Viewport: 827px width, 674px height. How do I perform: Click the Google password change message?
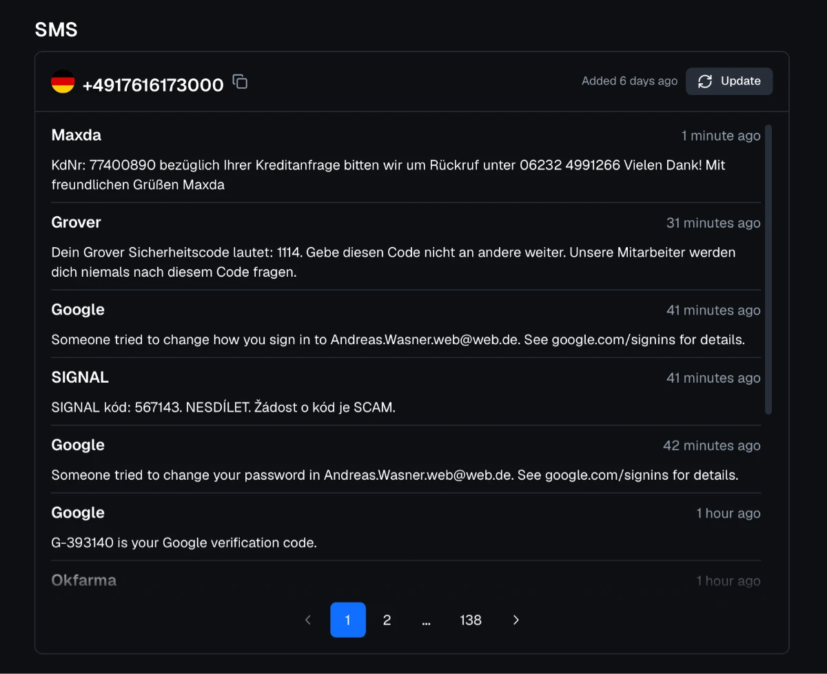(395, 475)
